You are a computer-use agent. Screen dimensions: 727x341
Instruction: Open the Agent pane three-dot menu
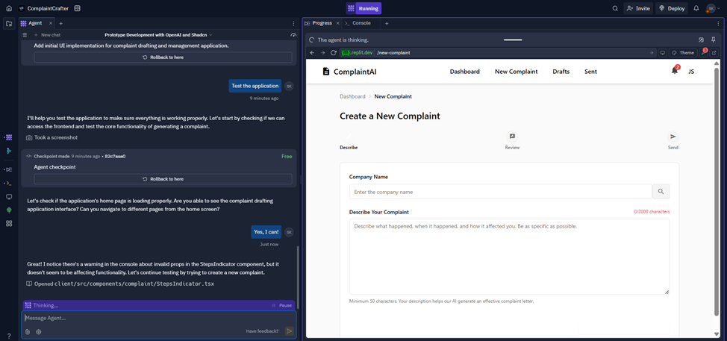[x=293, y=23]
